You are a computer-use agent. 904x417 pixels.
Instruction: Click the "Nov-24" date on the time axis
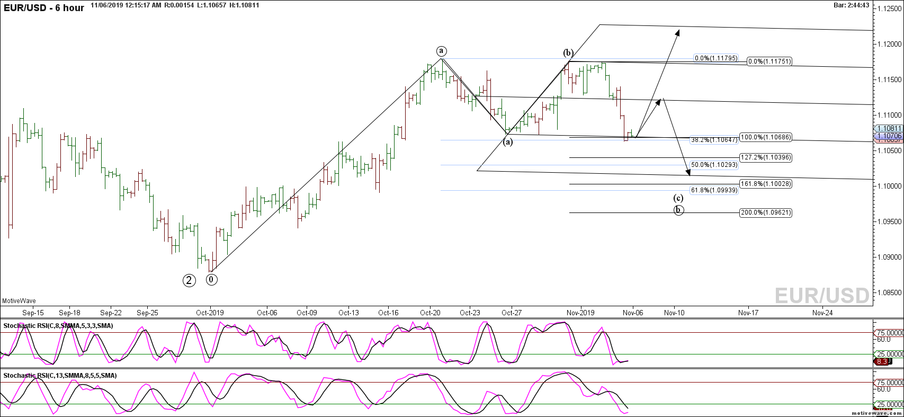(822, 313)
